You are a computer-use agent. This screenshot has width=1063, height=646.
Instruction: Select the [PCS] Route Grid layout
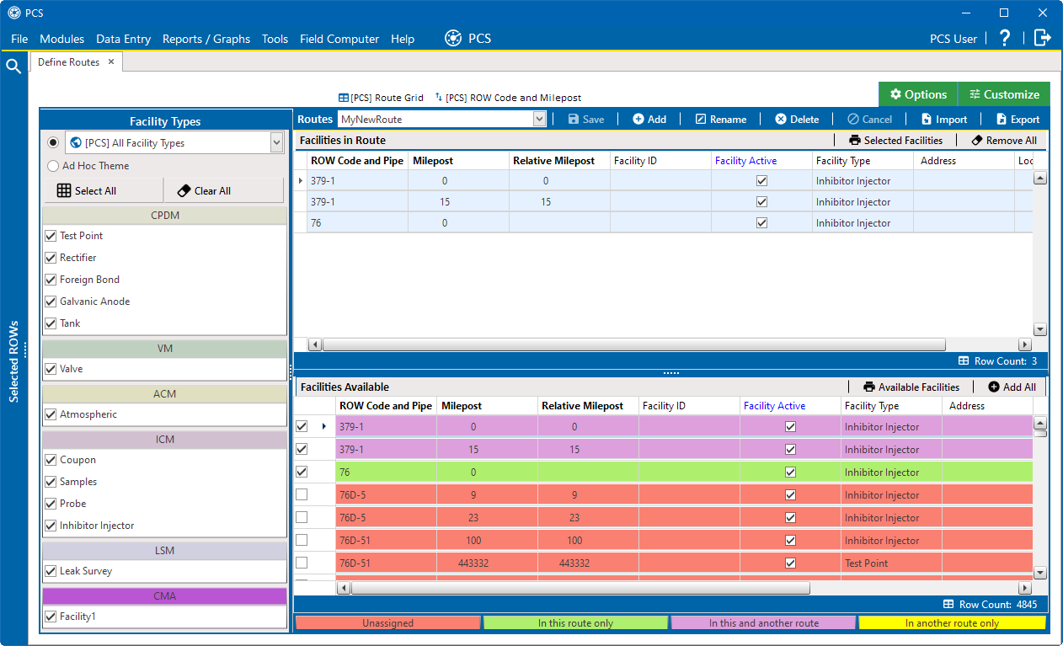[x=381, y=98]
